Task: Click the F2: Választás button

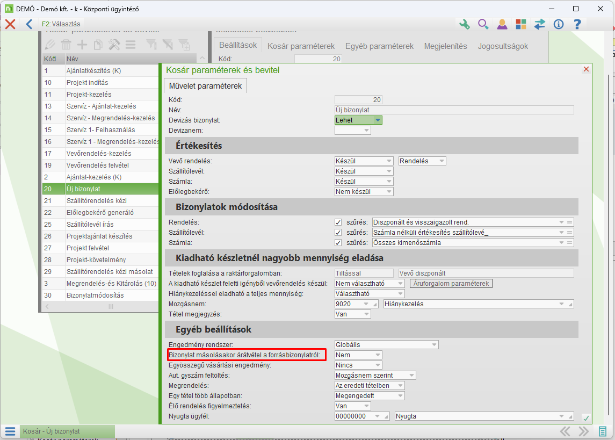Action: click(x=61, y=24)
